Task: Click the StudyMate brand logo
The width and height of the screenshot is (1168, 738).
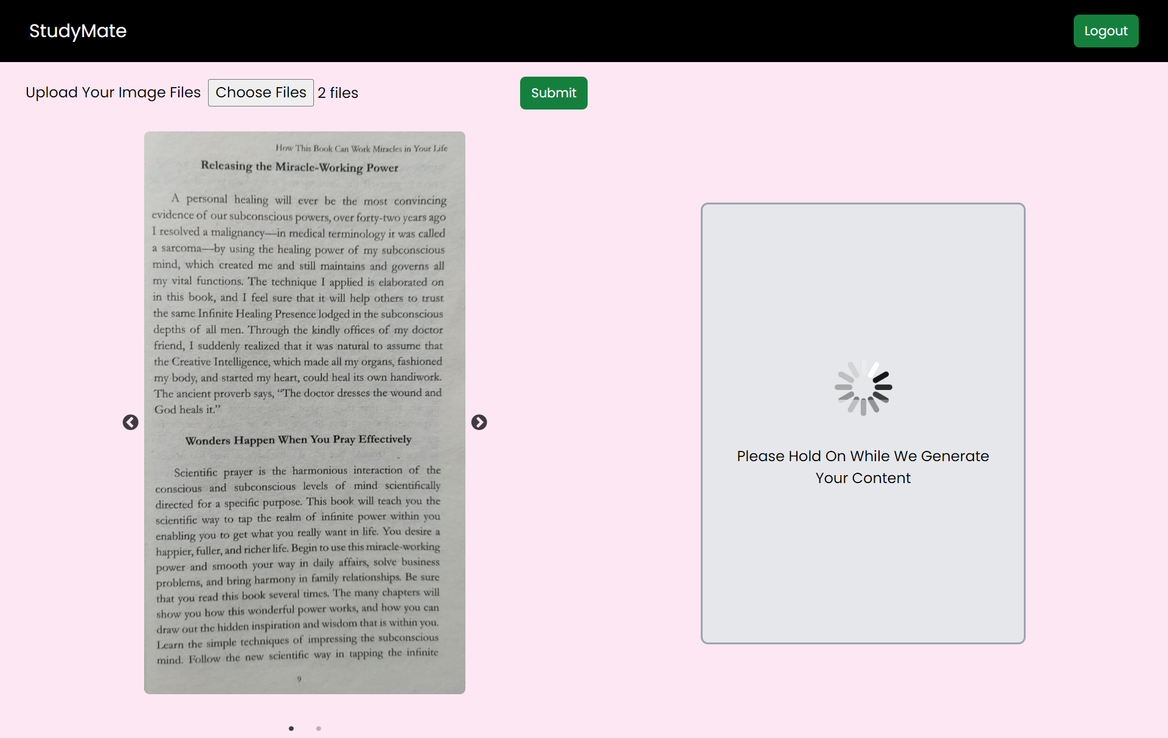Action: tap(78, 31)
